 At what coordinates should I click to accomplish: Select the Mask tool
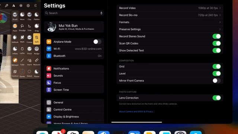coord(22,39)
